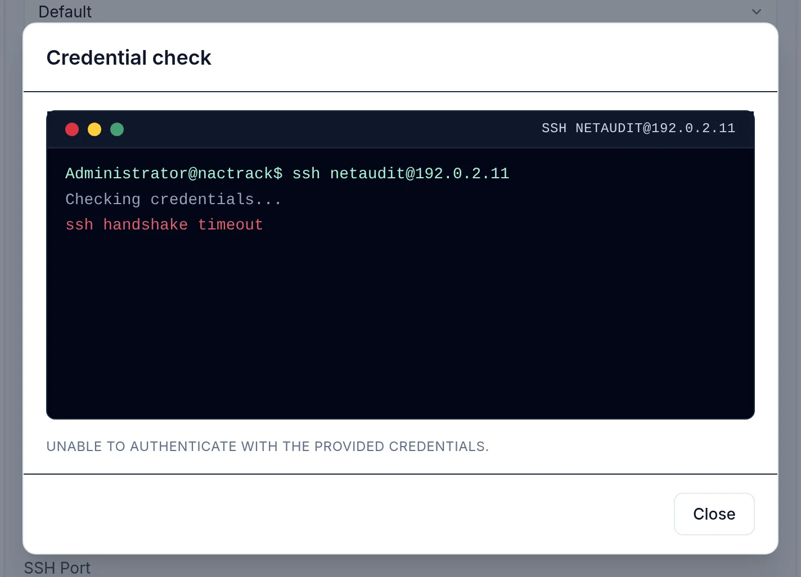
Task: Click the 'Unable to authenticate' status message
Action: [268, 447]
